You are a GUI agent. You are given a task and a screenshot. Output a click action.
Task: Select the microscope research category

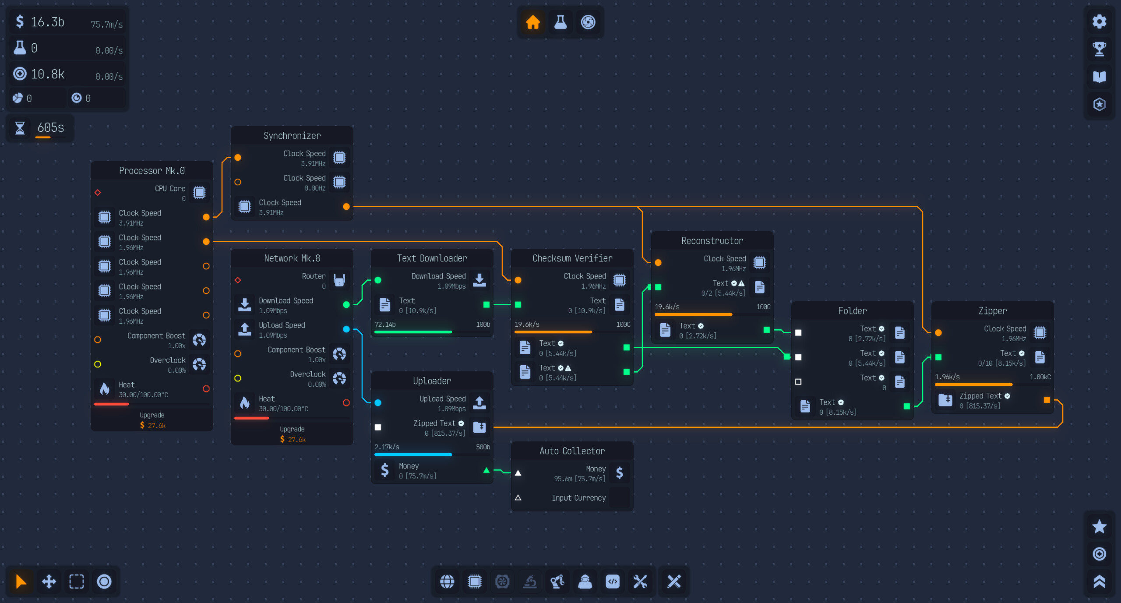[530, 582]
